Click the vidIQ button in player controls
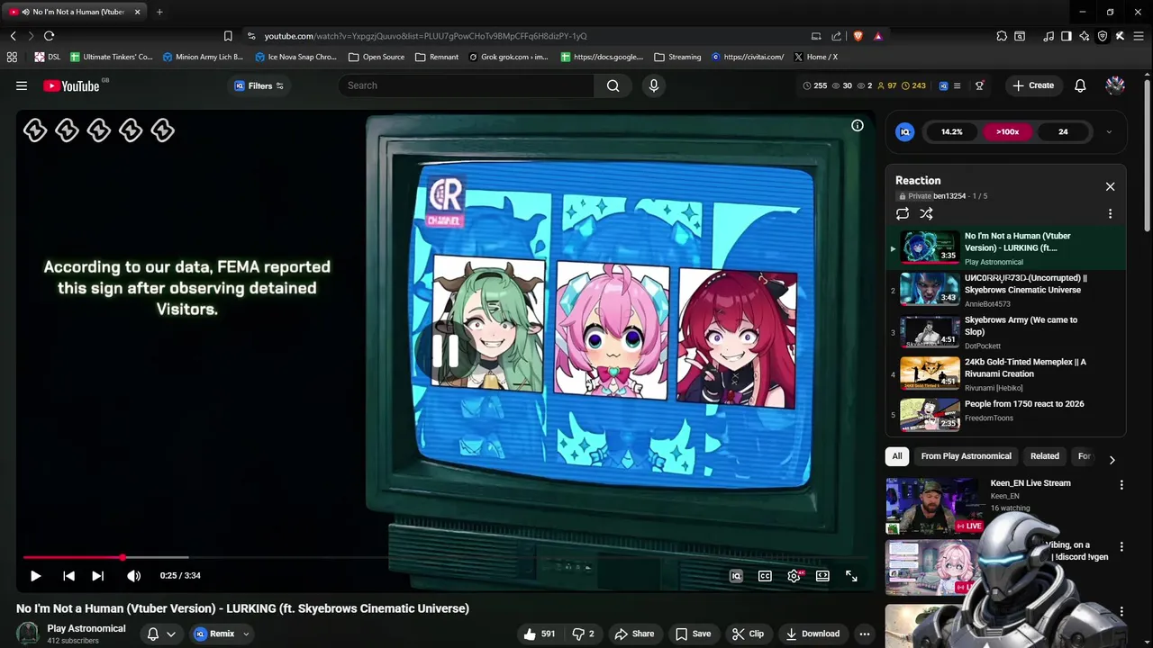The height and width of the screenshot is (648, 1153). pos(736,576)
